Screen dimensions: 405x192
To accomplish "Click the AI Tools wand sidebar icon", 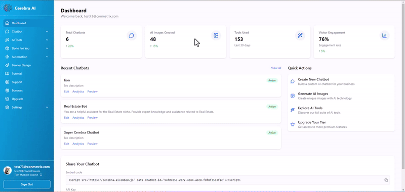I will point(7,40).
